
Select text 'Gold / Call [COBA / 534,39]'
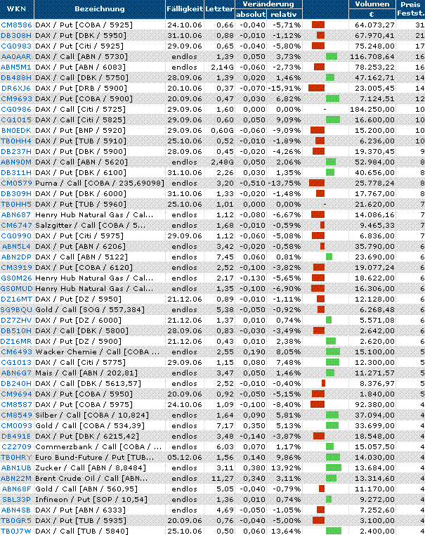tap(90, 426)
